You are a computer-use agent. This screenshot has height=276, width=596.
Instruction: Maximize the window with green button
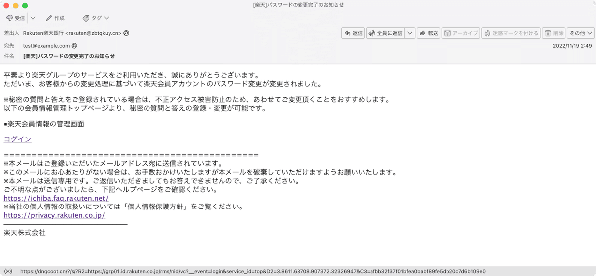point(25,5)
